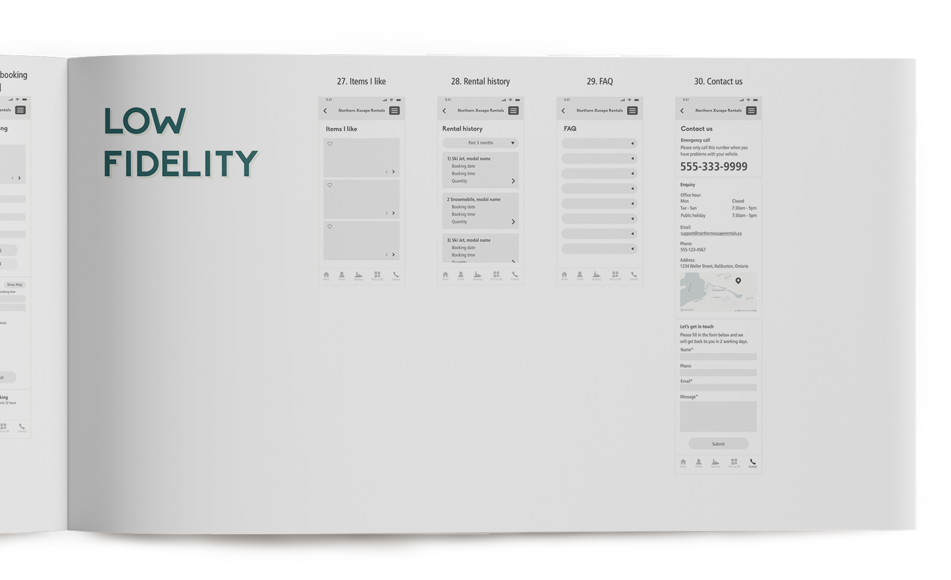Tap Profile icon in Rental history bottom bar
The height and width of the screenshot is (580, 951).
(461, 275)
